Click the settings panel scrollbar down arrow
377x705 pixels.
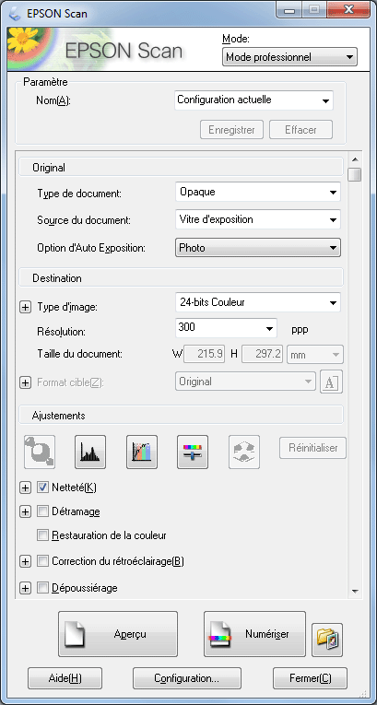tap(355, 591)
